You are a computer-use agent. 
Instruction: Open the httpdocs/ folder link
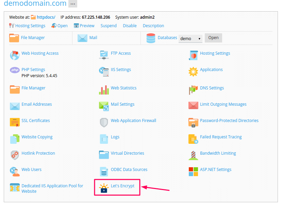46,17
